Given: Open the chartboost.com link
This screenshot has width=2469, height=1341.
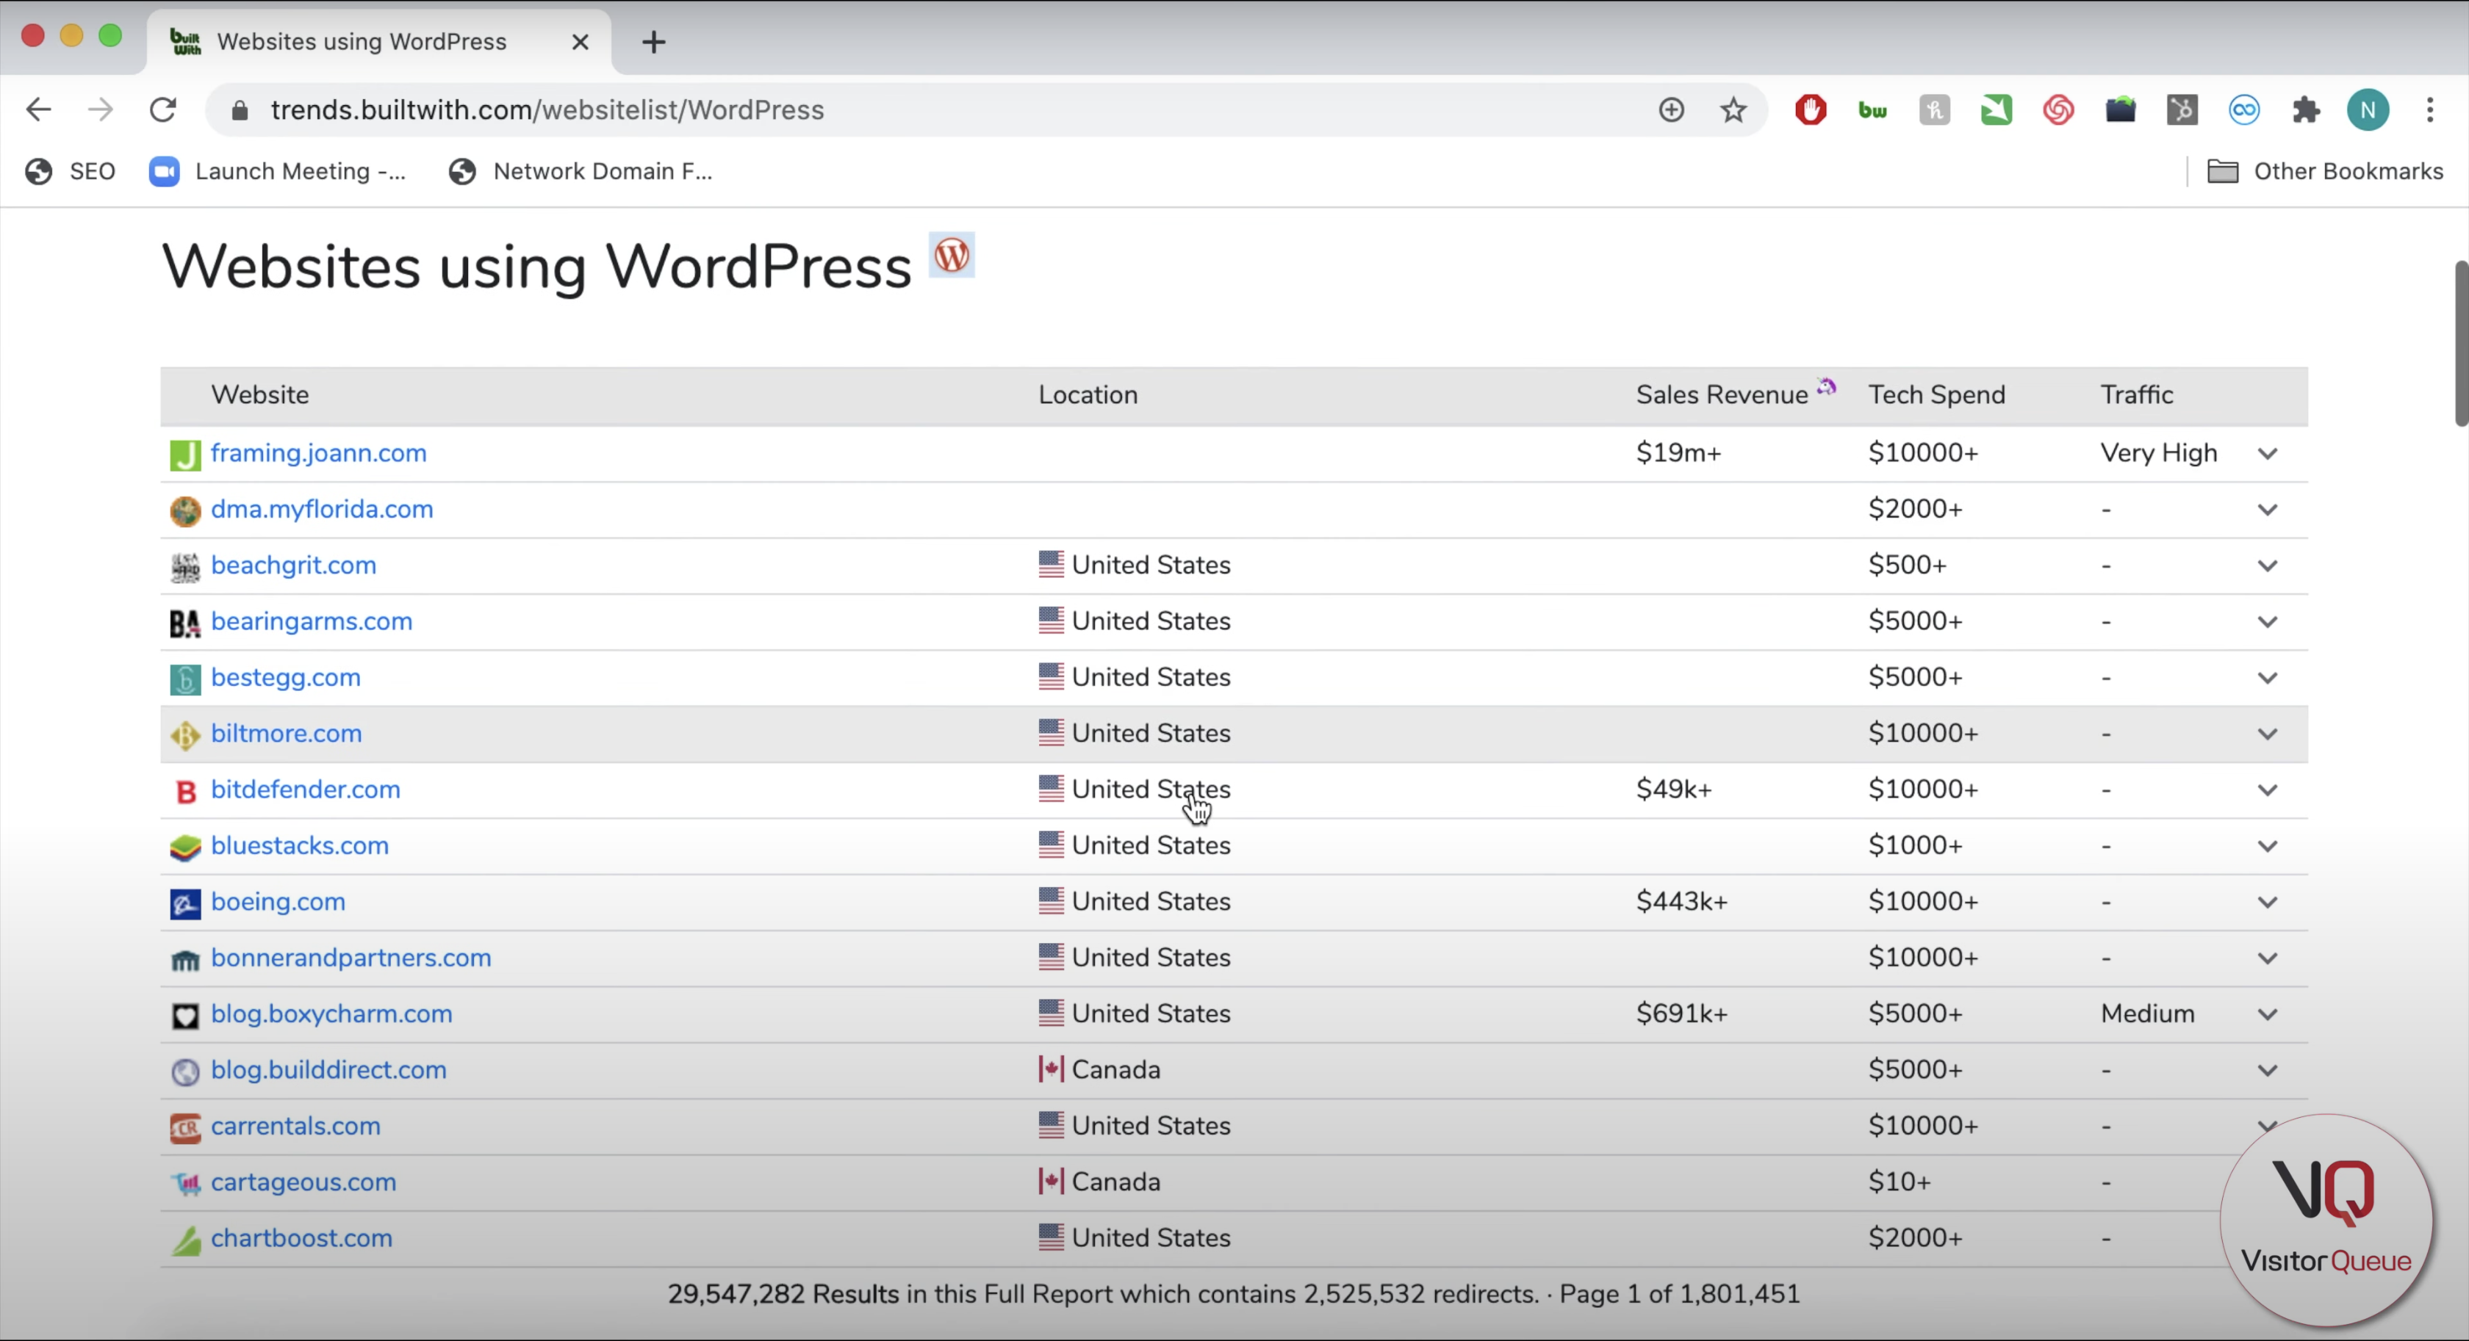Looking at the screenshot, I should [x=302, y=1238].
